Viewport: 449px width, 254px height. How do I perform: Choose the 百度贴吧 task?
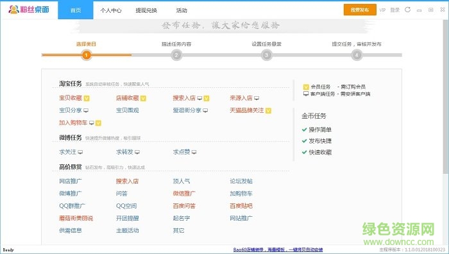[241, 206]
